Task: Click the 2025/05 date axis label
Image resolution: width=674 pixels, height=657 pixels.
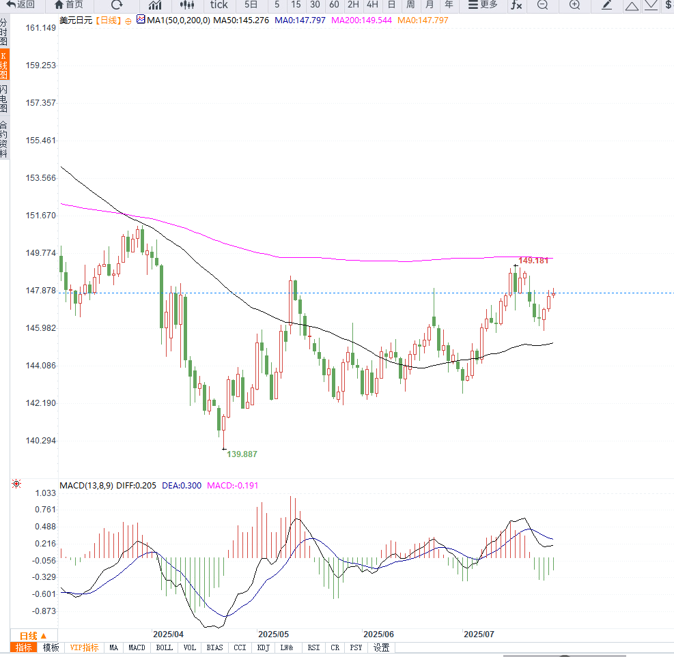Action: tap(273, 634)
